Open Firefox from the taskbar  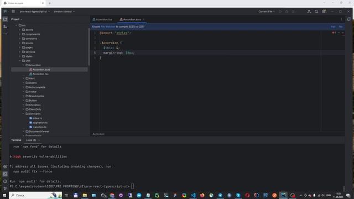[202, 195]
